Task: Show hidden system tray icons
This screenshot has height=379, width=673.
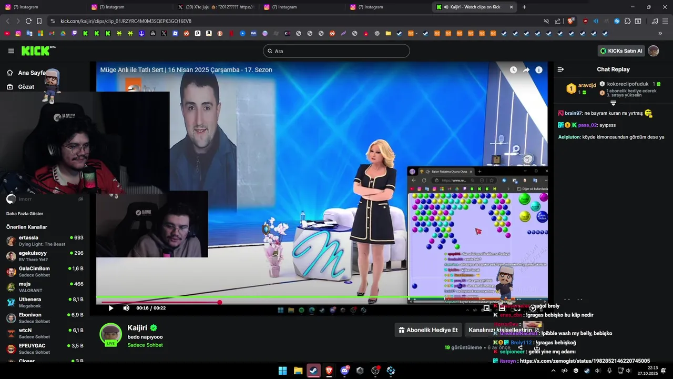Action: coord(553,371)
